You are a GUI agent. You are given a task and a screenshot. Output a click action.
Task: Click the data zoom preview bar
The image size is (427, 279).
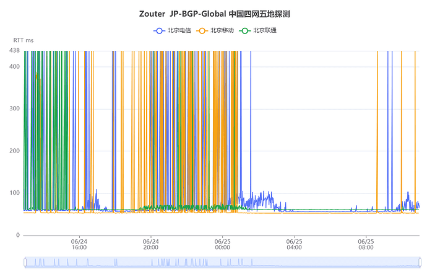pyautogui.click(x=222, y=262)
